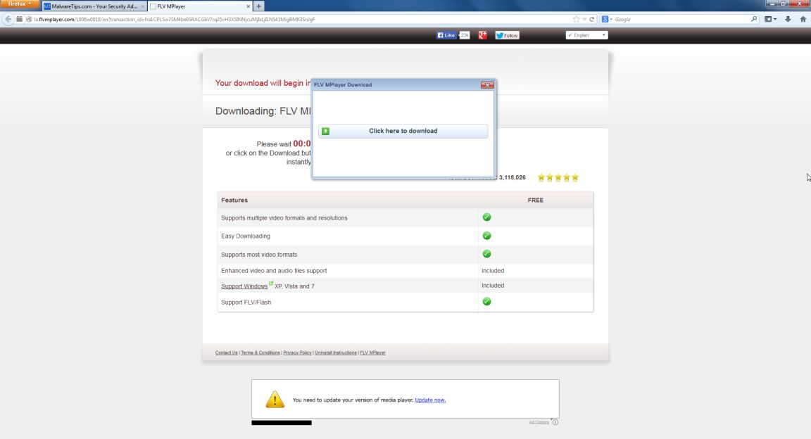Click the flvmplayer.com address bar

pos(300,19)
